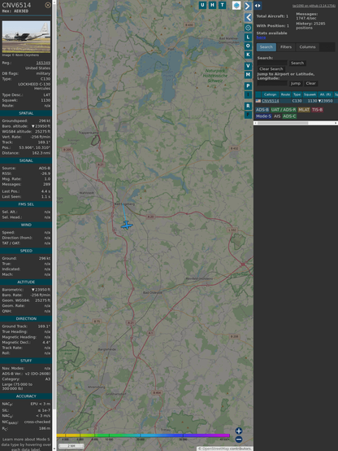Click the O button in the map column
338x451 pixels.
(x=248, y=46)
